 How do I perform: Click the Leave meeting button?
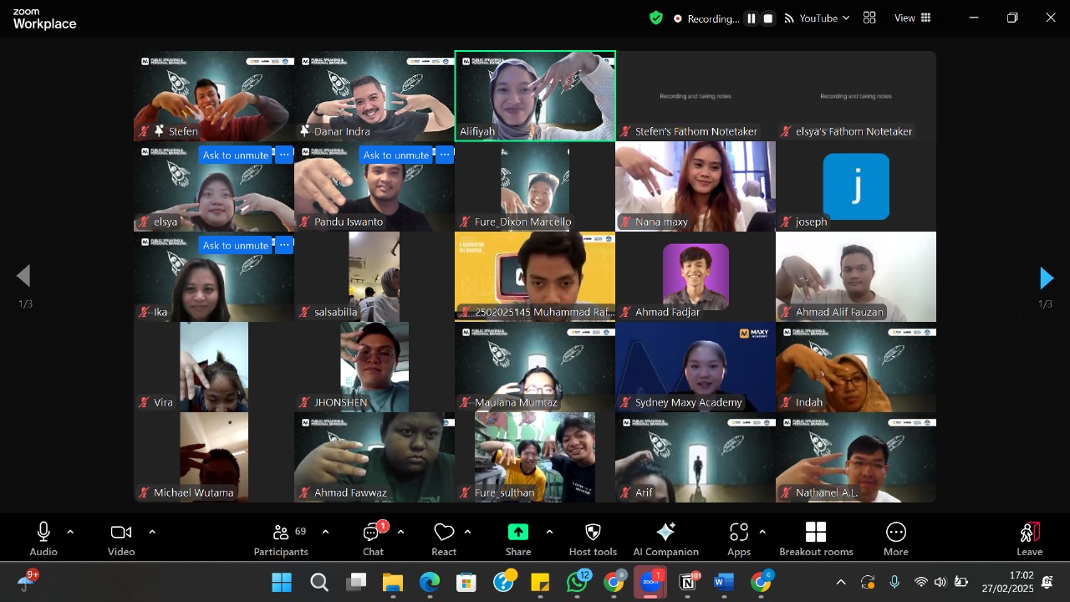pyautogui.click(x=1029, y=538)
